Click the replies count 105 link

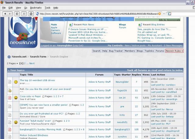pos(136,130)
